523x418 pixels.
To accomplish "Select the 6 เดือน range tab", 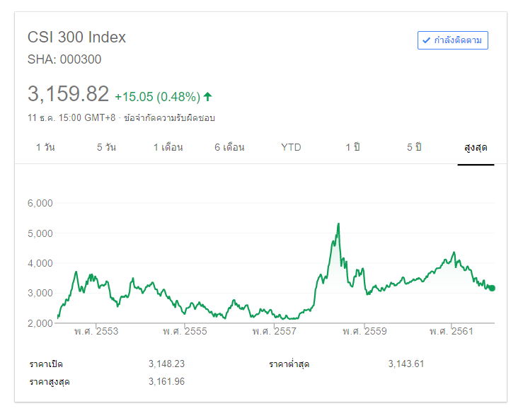I will pyautogui.click(x=229, y=147).
